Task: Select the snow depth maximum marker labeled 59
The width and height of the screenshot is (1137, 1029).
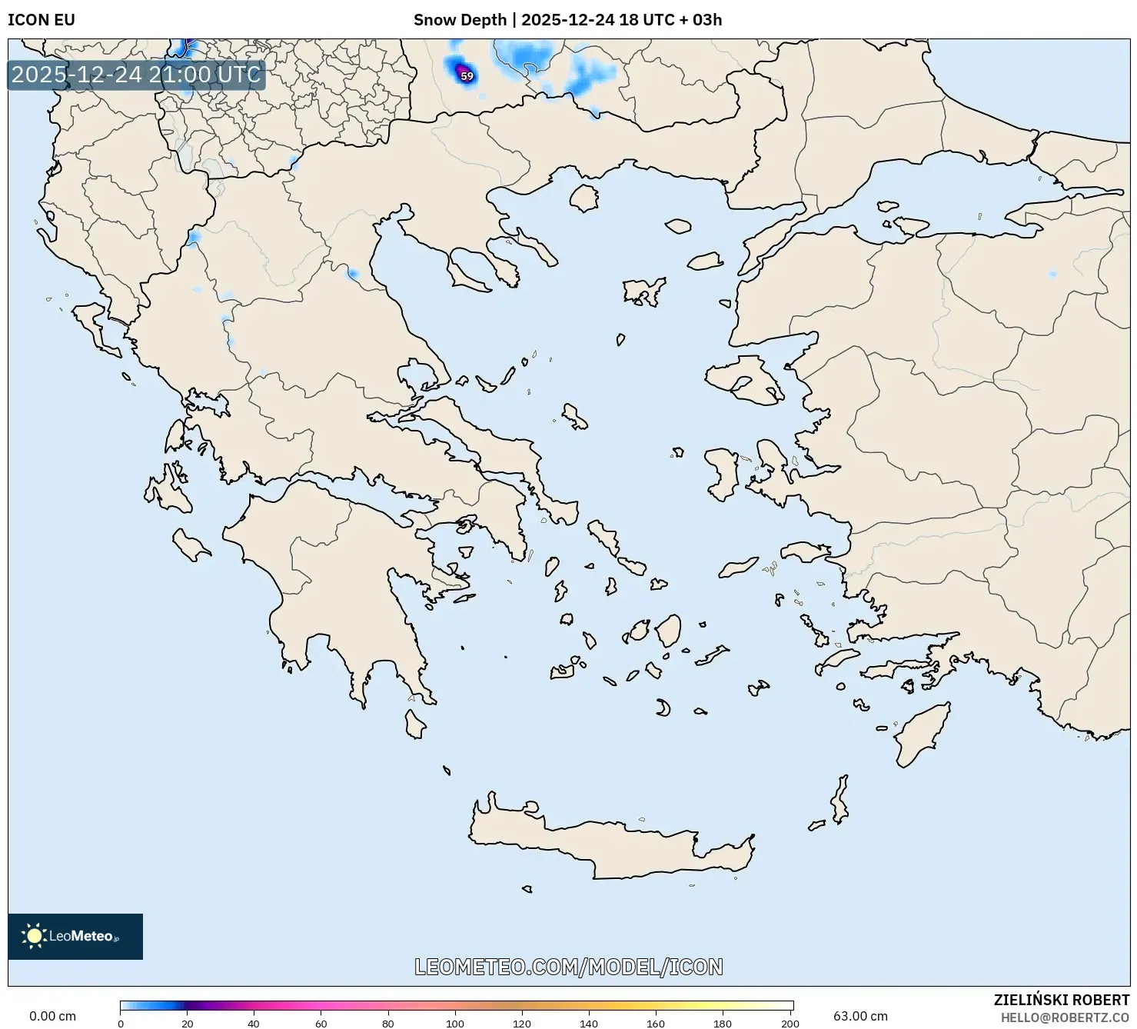Action: (465, 77)
